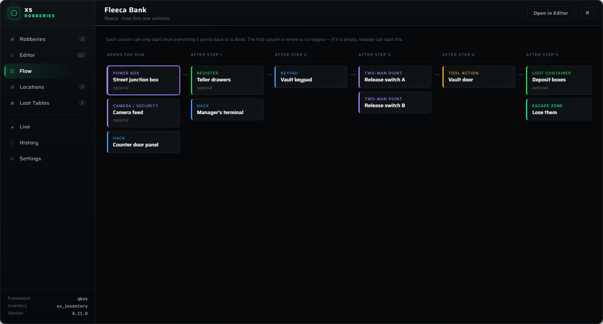The width and height of the screenshot is (603, 324).
Task: Select the Street junction box card
Action: (x=143, y=80)
